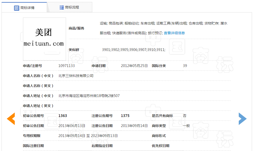Select applicant name 北京三快科技有限公司
253x151 pixels.
(76, 76)
